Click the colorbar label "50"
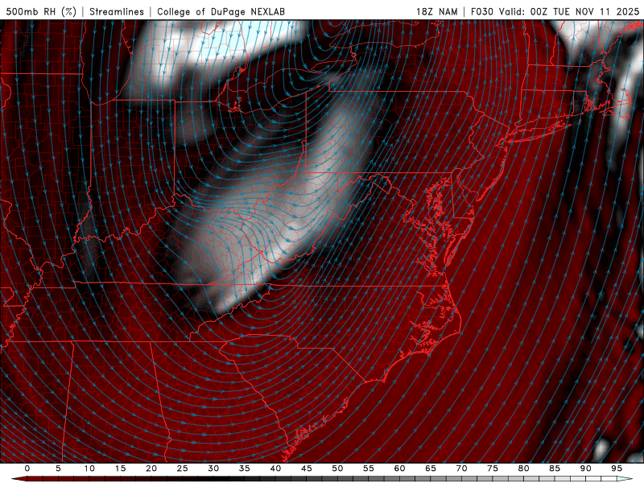The height and width of the screenshot is (483, 644). point(337,469)
